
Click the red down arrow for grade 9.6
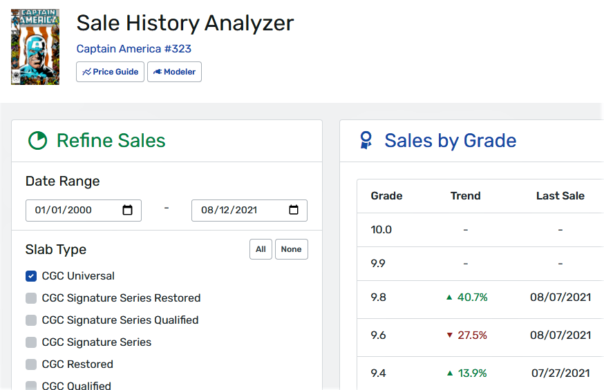(449, 335)
